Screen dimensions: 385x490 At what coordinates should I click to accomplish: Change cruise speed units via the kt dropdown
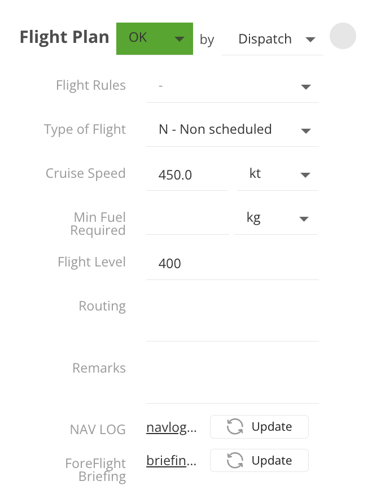click(305, 175)
